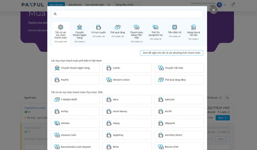257x150 pixels.
Task: Open the Tiền điện tử category
Action: [x=175, y=31]
